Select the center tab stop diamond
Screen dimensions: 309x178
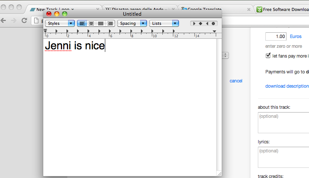(200, 23)
